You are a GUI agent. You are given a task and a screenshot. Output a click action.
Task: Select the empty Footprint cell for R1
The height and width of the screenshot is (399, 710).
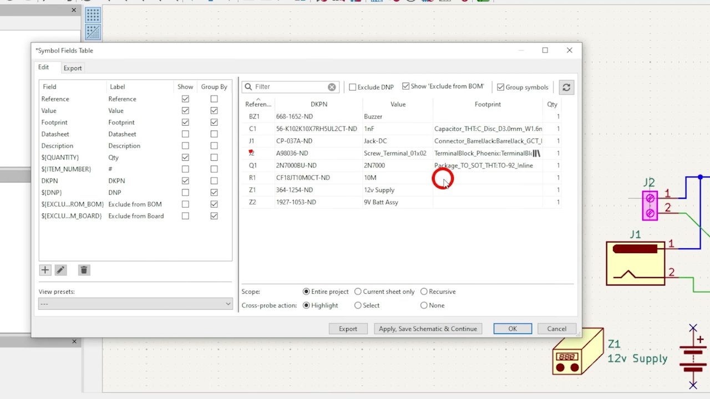pos(488,178)
